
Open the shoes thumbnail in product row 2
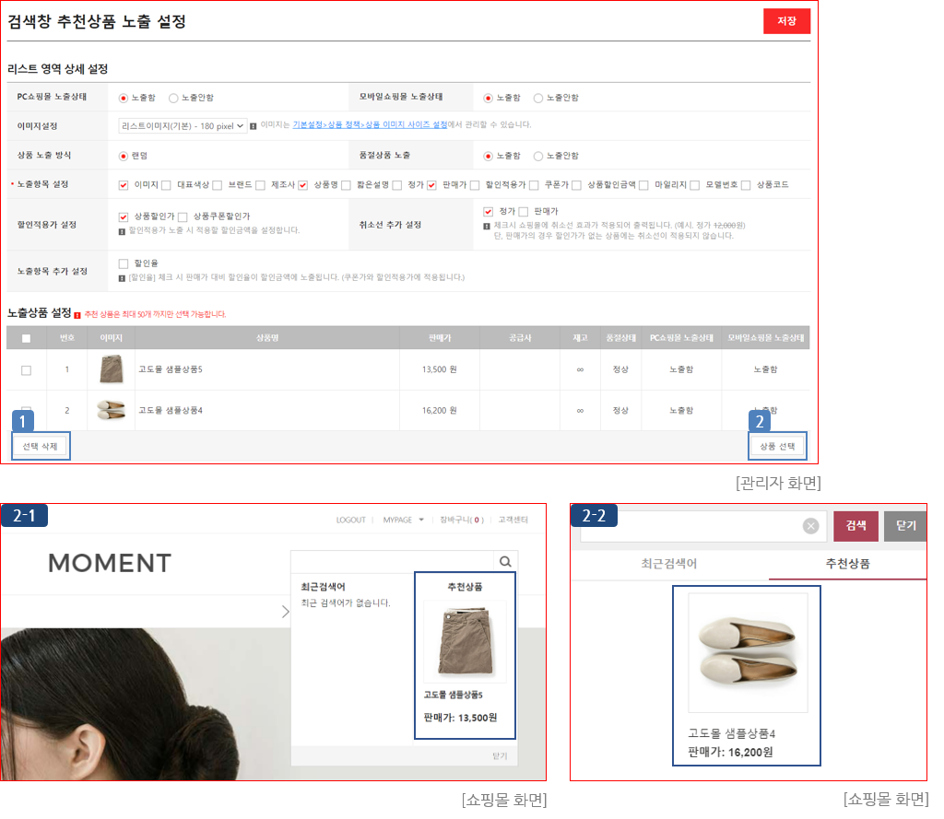coord(111,410)
